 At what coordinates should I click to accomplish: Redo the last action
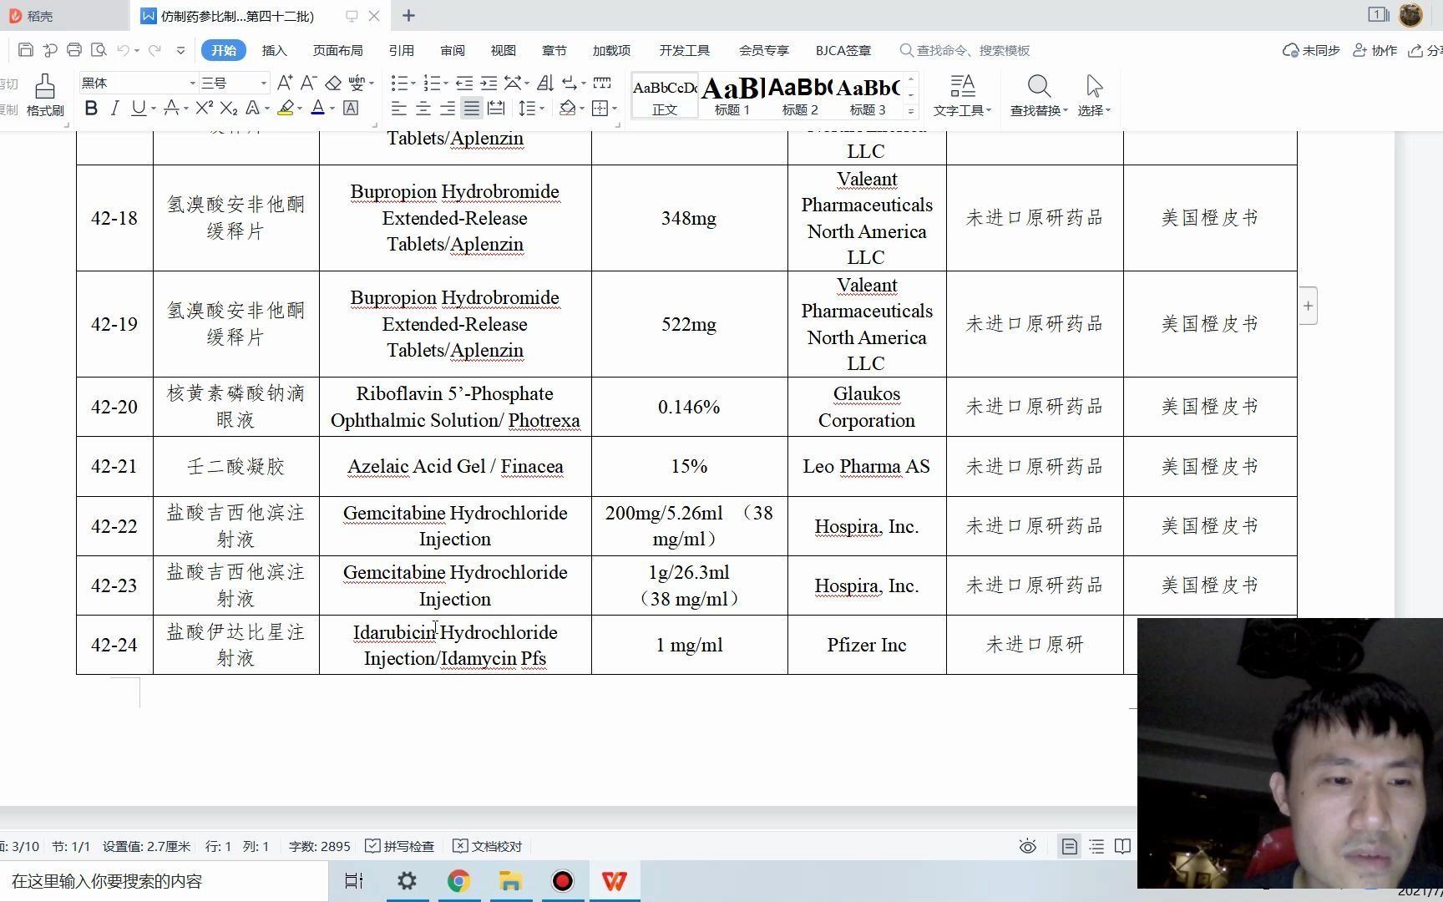(154, 50)
